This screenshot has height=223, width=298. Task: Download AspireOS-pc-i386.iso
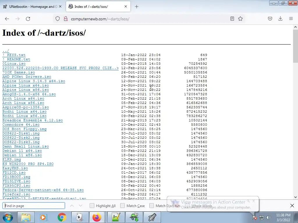tap(26, 107)
